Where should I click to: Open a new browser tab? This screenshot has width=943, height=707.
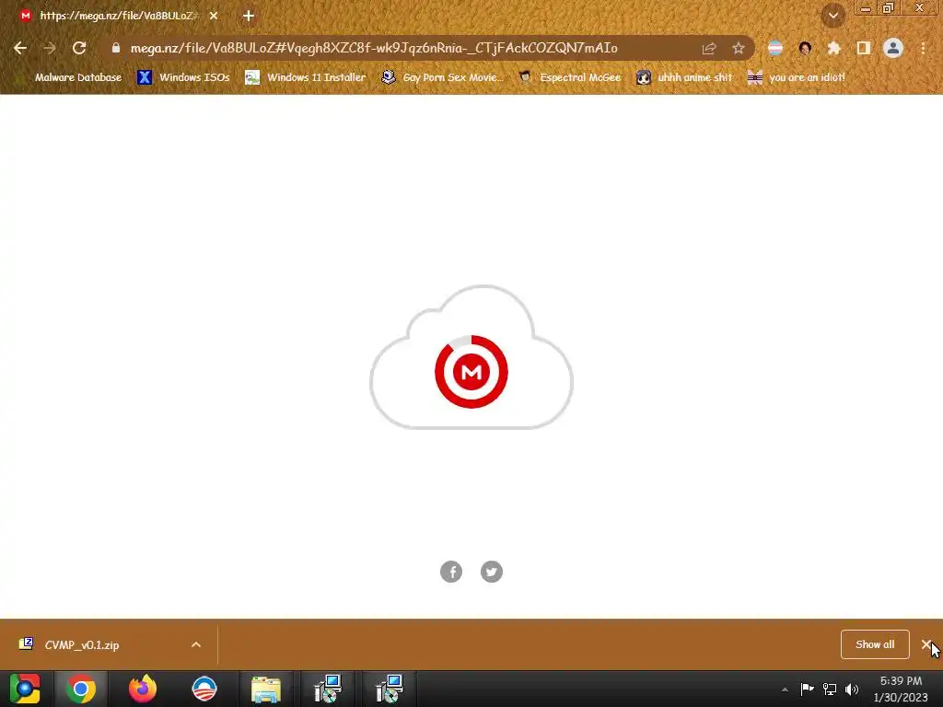click(249, 17)
